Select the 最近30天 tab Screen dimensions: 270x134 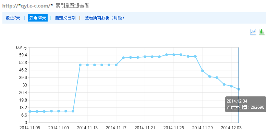coord(38,18)
